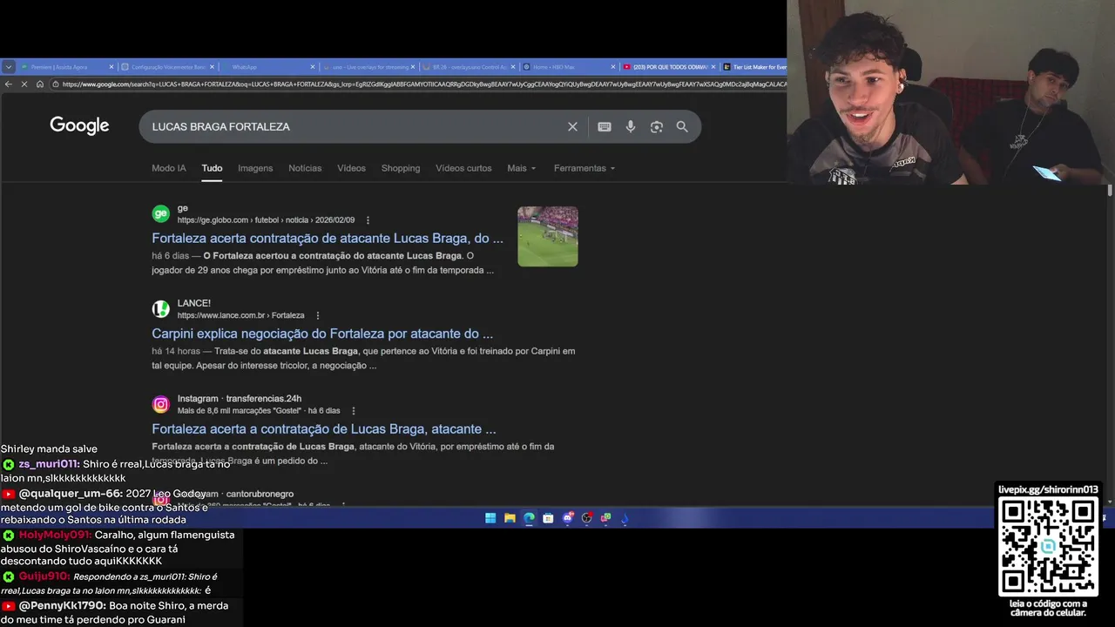Open the Windows Start menu
This screenshot has width=1115, height=627.
[x=490, y=518]
